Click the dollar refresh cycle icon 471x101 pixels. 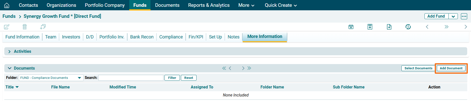(408, 27)
